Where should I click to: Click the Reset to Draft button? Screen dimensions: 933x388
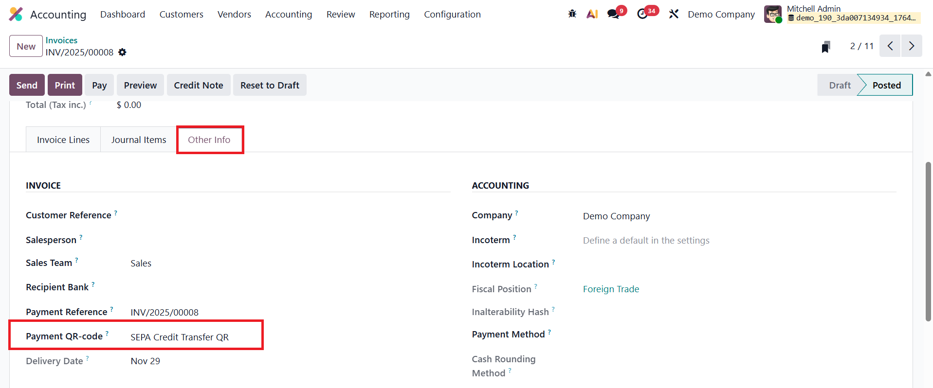click(270, 85)
